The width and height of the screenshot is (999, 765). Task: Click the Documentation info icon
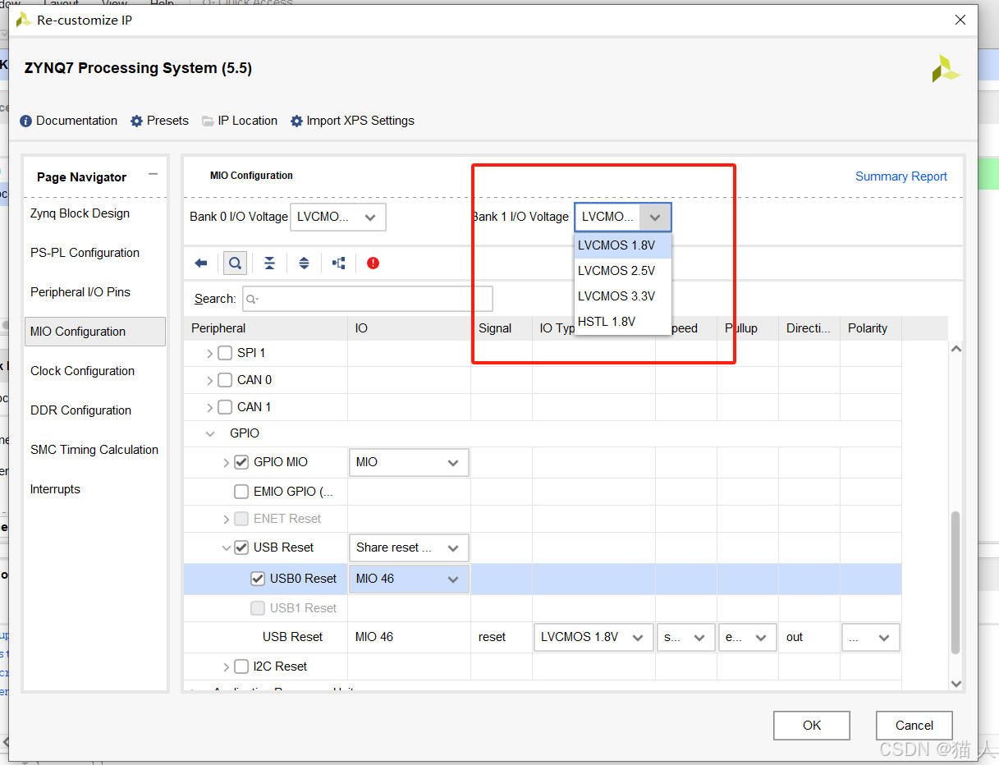(26, 121)
